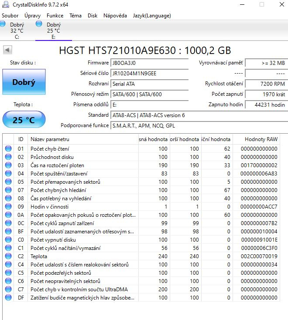Open the Nápověda menu

pos(115,15)
